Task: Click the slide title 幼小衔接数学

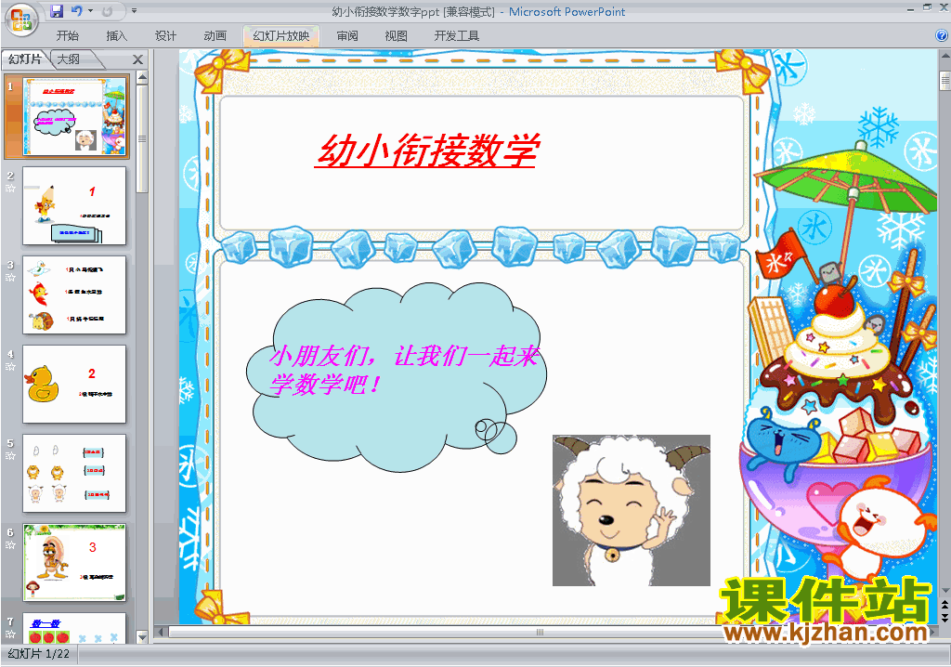Action: (427, 150)
